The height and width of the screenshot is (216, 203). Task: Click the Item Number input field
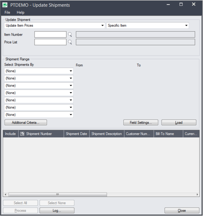pos(50,35)
